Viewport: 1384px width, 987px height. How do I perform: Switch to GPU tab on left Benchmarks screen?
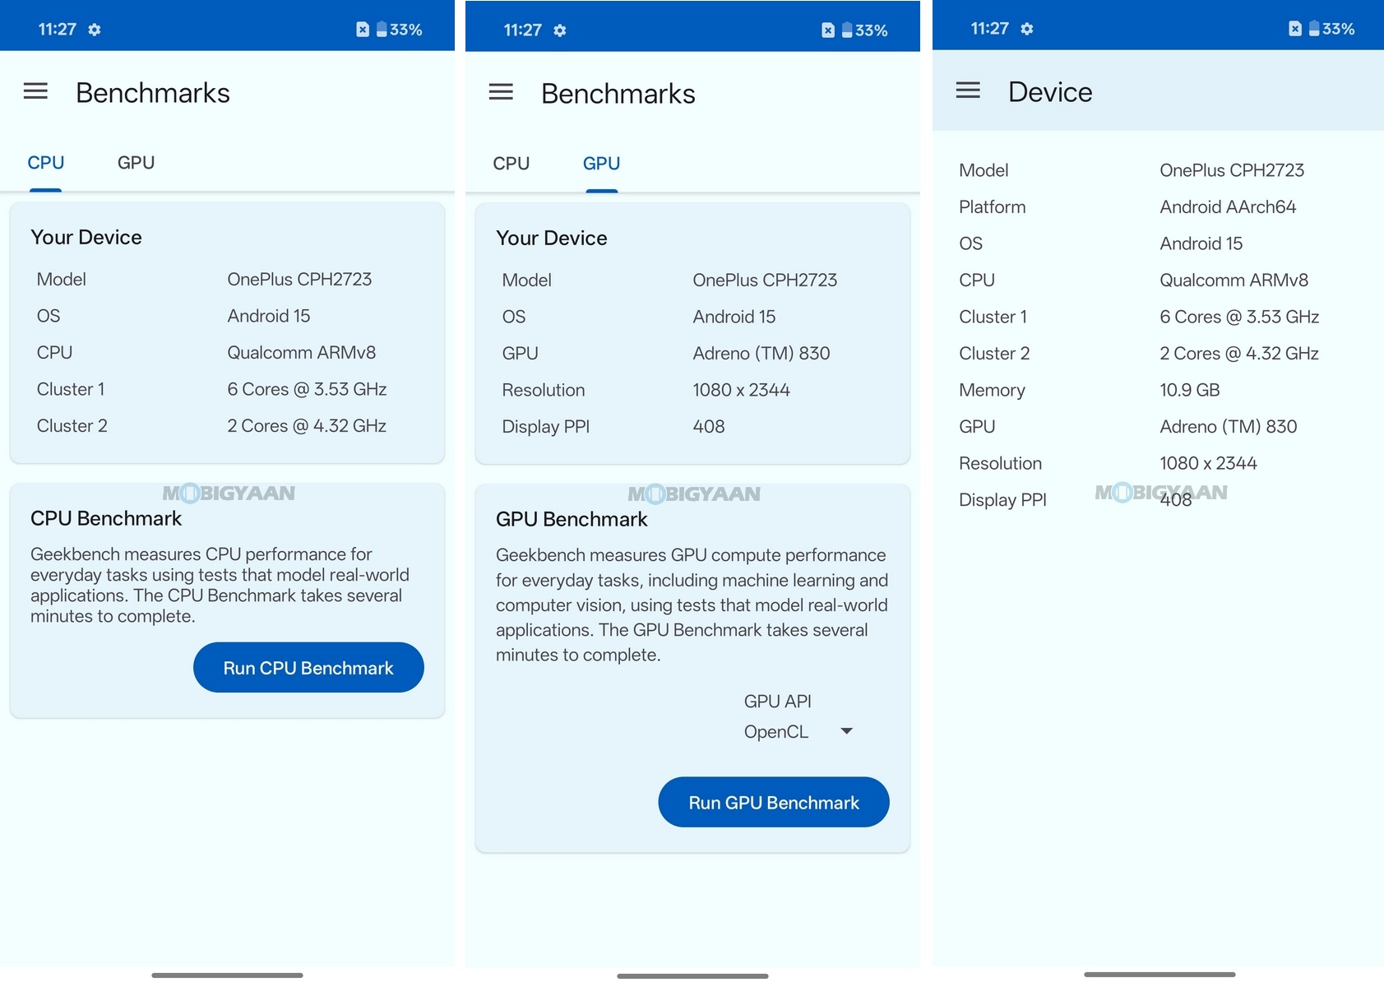(136, 163)
